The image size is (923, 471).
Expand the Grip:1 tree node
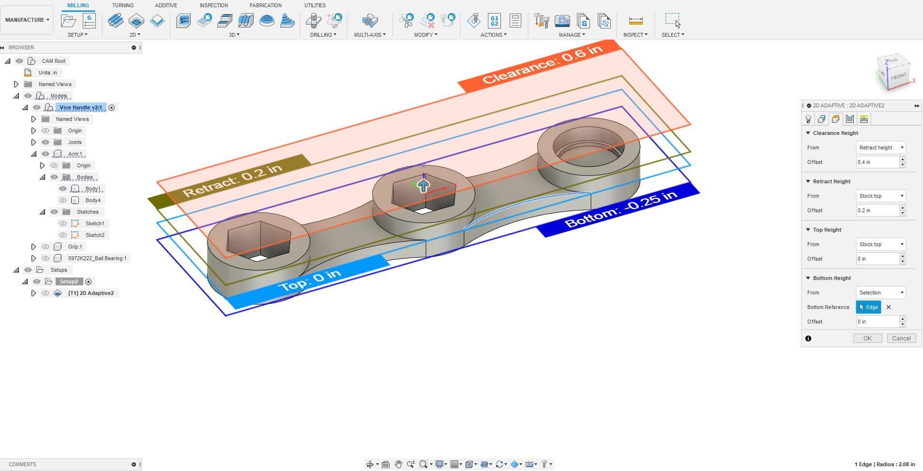(x=33, y=247)
